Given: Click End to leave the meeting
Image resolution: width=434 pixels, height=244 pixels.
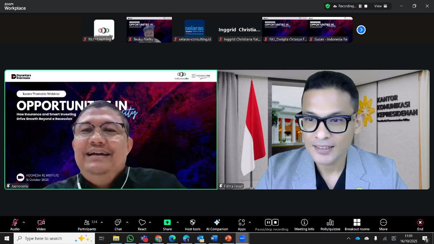Looking at the screenshot, I should [420, 224].
